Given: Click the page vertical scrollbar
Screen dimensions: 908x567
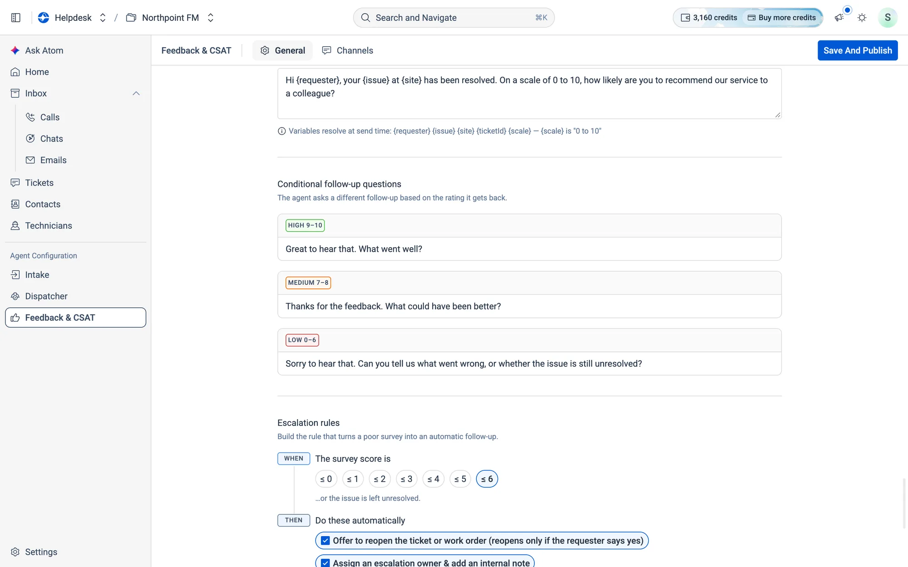Looking at the screenshot, I should (904, 503).
